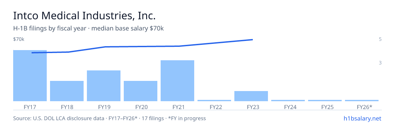Click the FY23 filings bar
This screenshot has width=395, height=131.
[251, 96]
